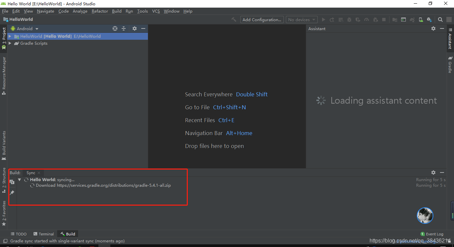Open Build panel gear settings
The image size is (454, 247).
433,173
